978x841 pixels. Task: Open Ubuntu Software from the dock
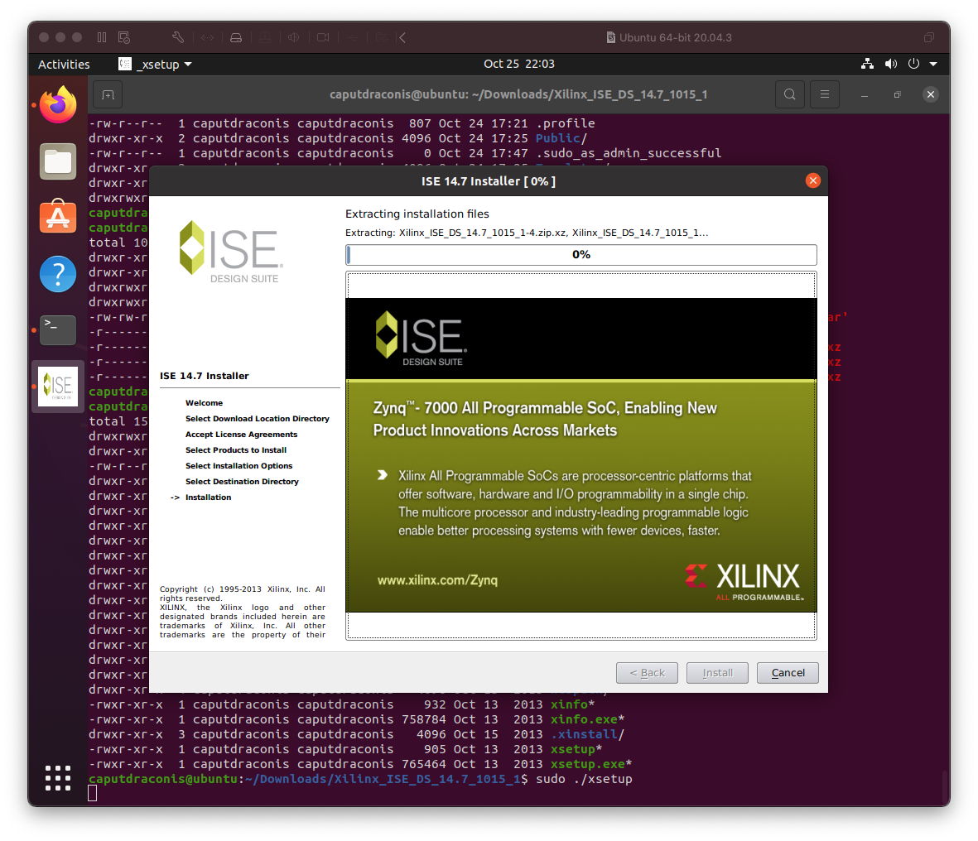[x=58, y=216]
